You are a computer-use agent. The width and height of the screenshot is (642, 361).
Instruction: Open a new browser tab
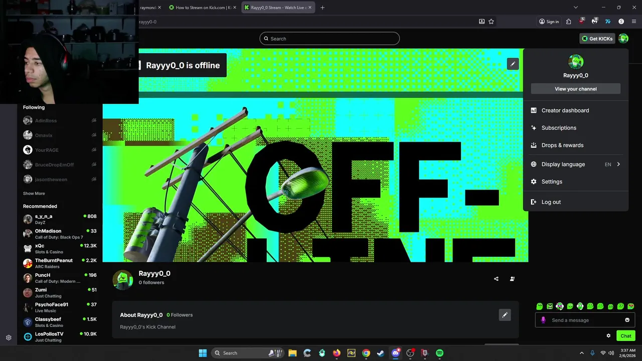(323, 8)
